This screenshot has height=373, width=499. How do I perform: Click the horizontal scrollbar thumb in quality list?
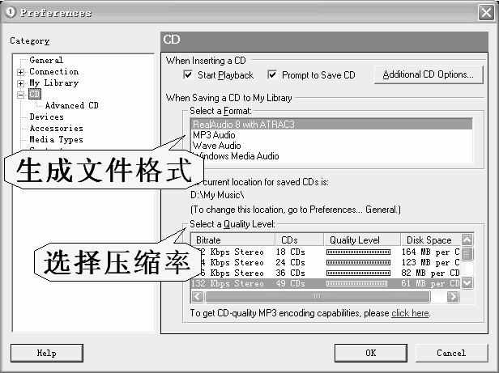[x=318, y=297]
